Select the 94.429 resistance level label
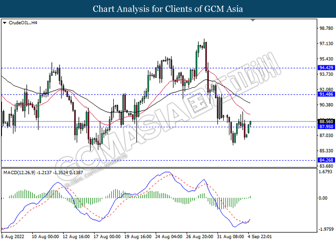The height and width of the screenshot is (240, 336). click(x=326, y=68)
